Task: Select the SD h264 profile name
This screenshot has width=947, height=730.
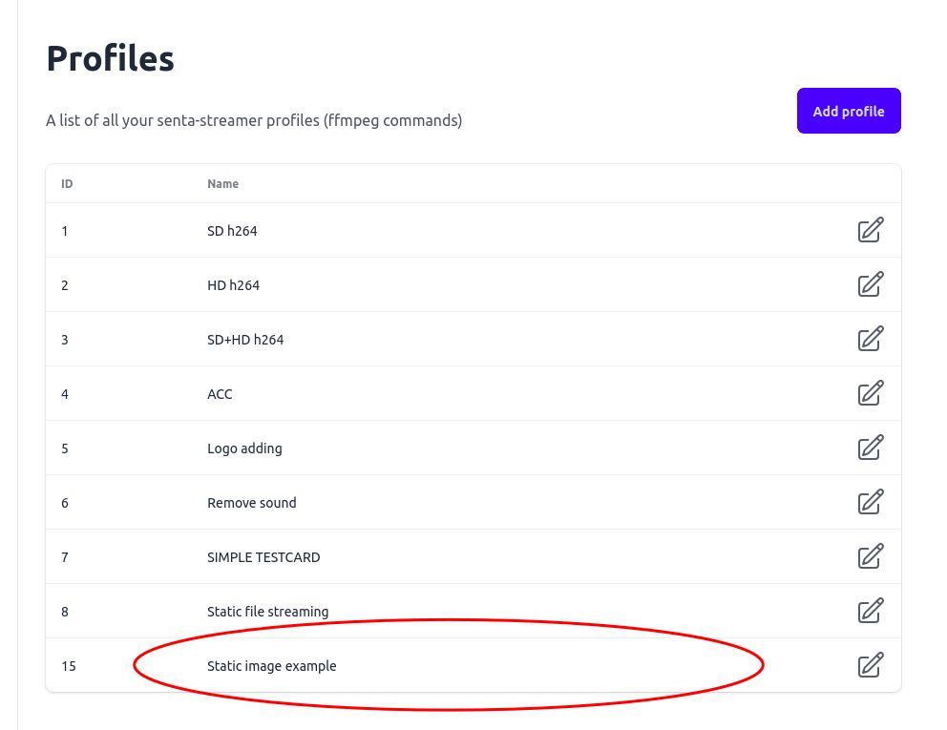Action: pyautogui.click(x=232, y=230)
